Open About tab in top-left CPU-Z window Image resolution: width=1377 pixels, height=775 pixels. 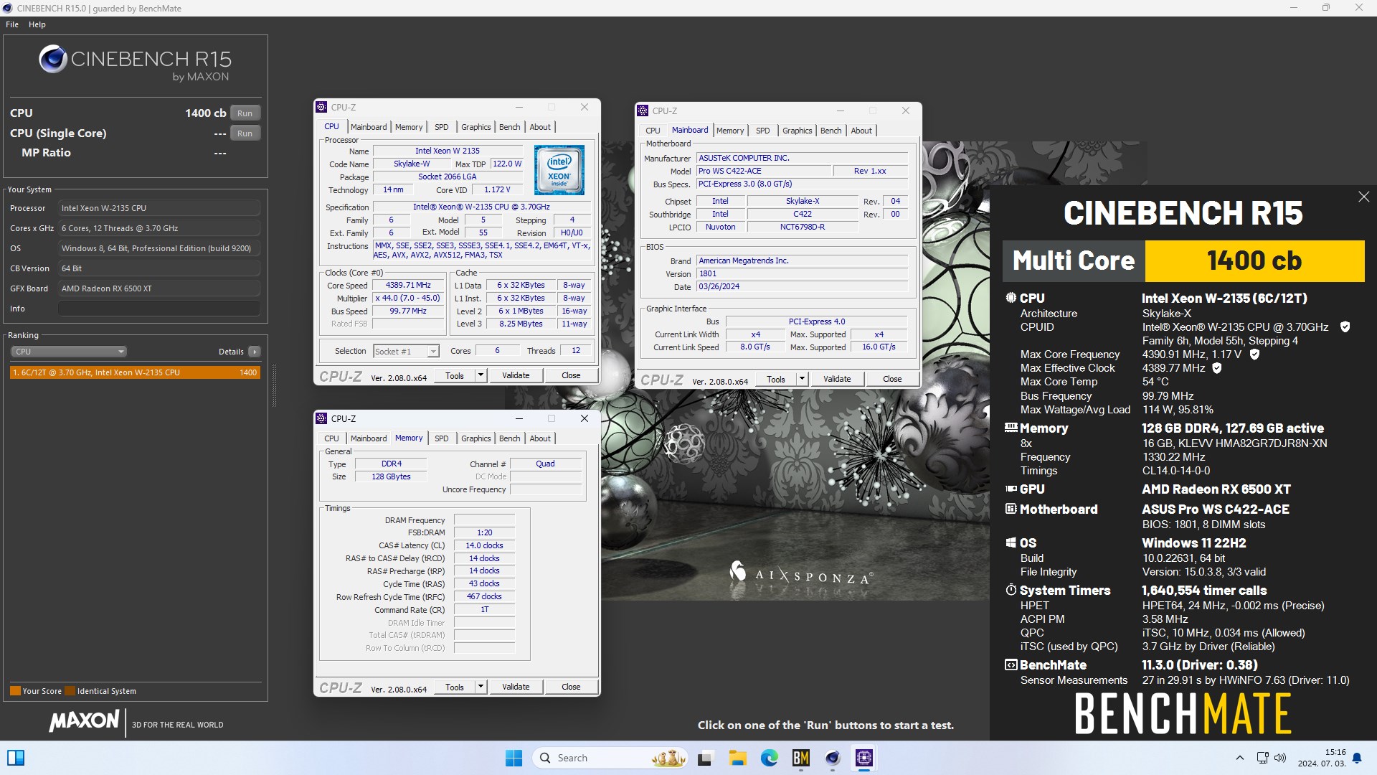click(540, 127)
